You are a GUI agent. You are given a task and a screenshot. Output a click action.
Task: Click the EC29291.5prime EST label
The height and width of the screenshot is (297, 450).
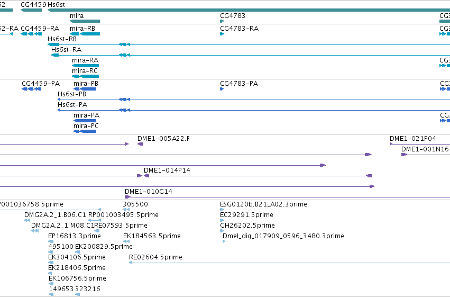point(246,215)
